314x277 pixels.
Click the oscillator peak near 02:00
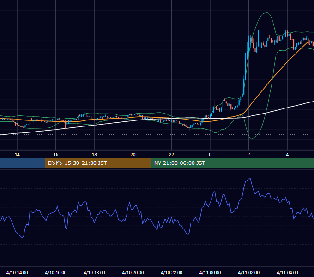click(x=250, y=179)
